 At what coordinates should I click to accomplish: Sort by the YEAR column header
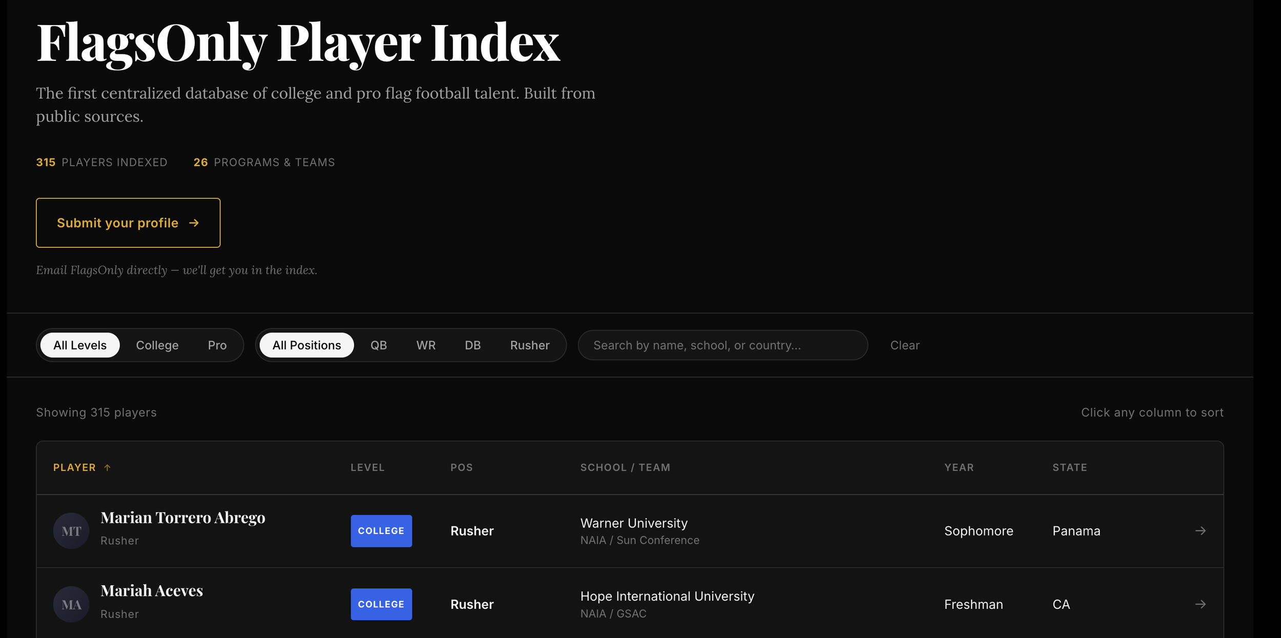(x=959, y=467)
